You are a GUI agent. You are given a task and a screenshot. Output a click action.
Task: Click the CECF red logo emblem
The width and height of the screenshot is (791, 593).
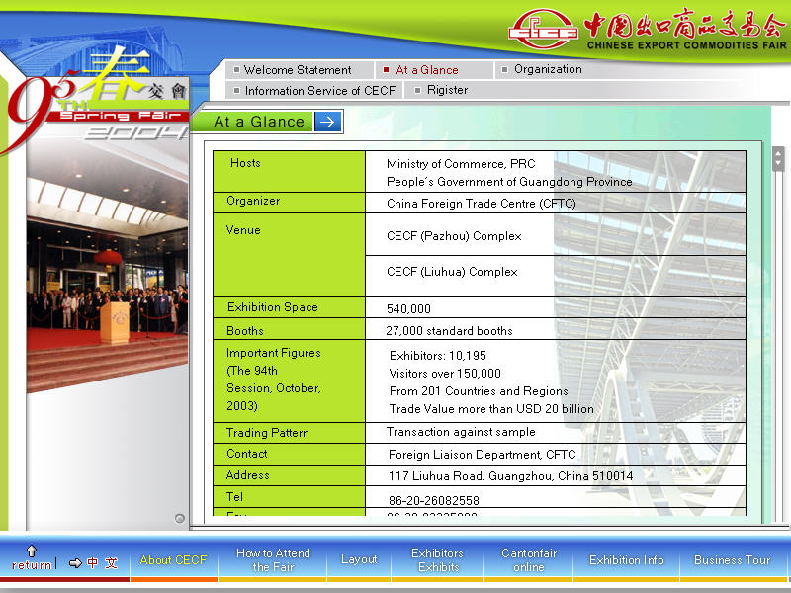[x=543, y=29]
